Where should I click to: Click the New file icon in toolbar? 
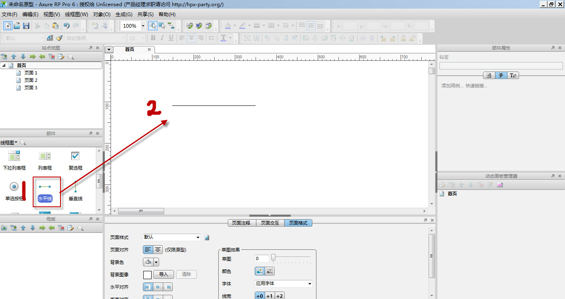[7, 26]
